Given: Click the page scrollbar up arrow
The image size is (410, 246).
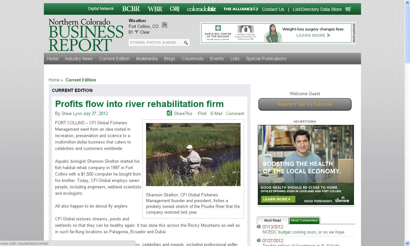Looking at the screenshot, I should click(x=407, y=3).
